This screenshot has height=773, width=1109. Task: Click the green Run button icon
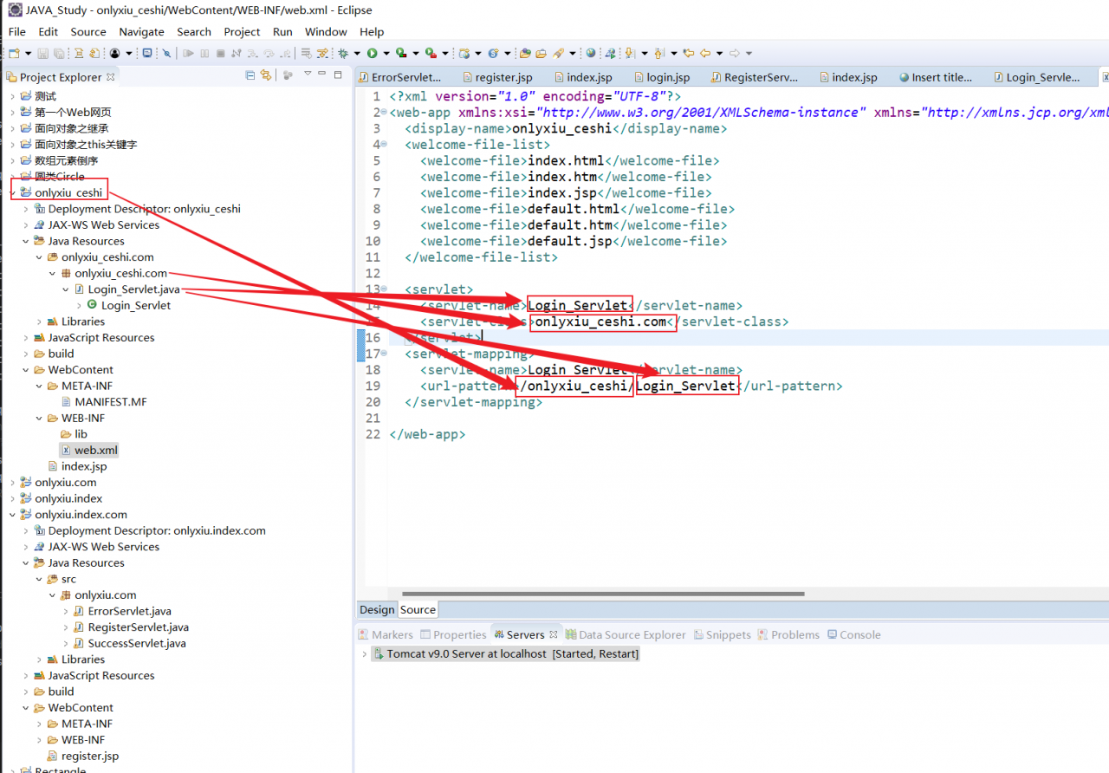pos(372,53)
